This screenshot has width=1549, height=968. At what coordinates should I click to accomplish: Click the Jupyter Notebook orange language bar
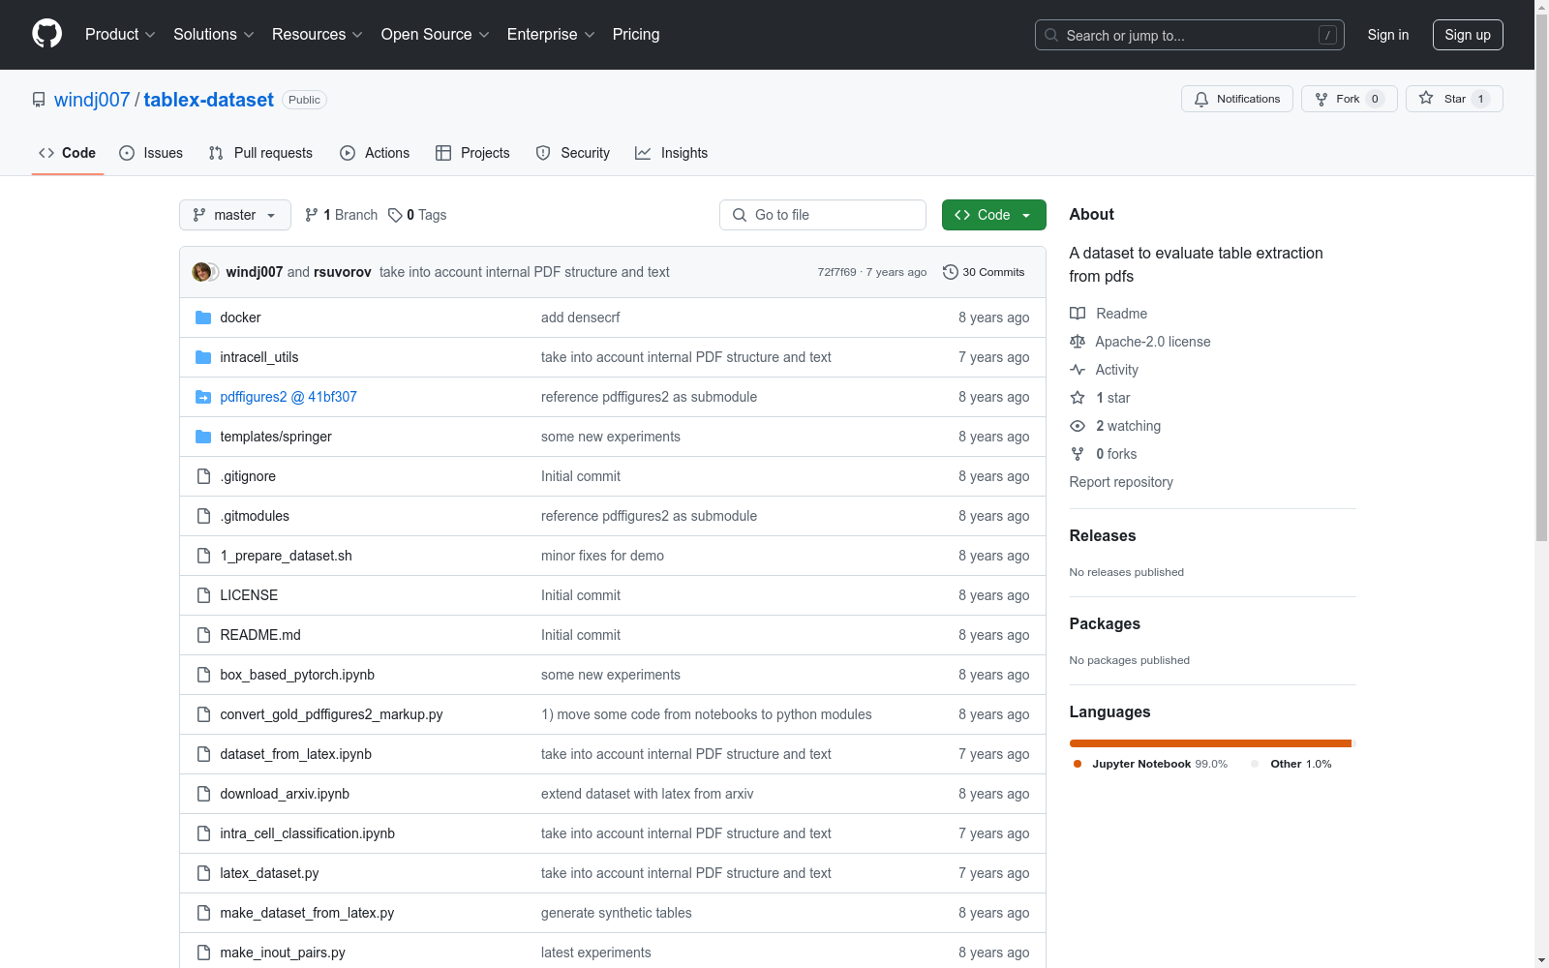[x=1210, y=743]
